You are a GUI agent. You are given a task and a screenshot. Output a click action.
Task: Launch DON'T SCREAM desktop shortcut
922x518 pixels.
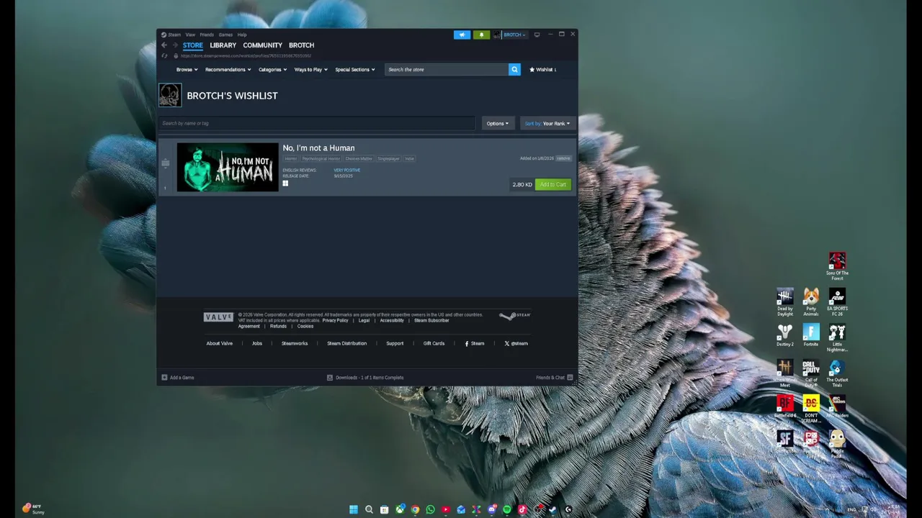click(x=811, y=409)
